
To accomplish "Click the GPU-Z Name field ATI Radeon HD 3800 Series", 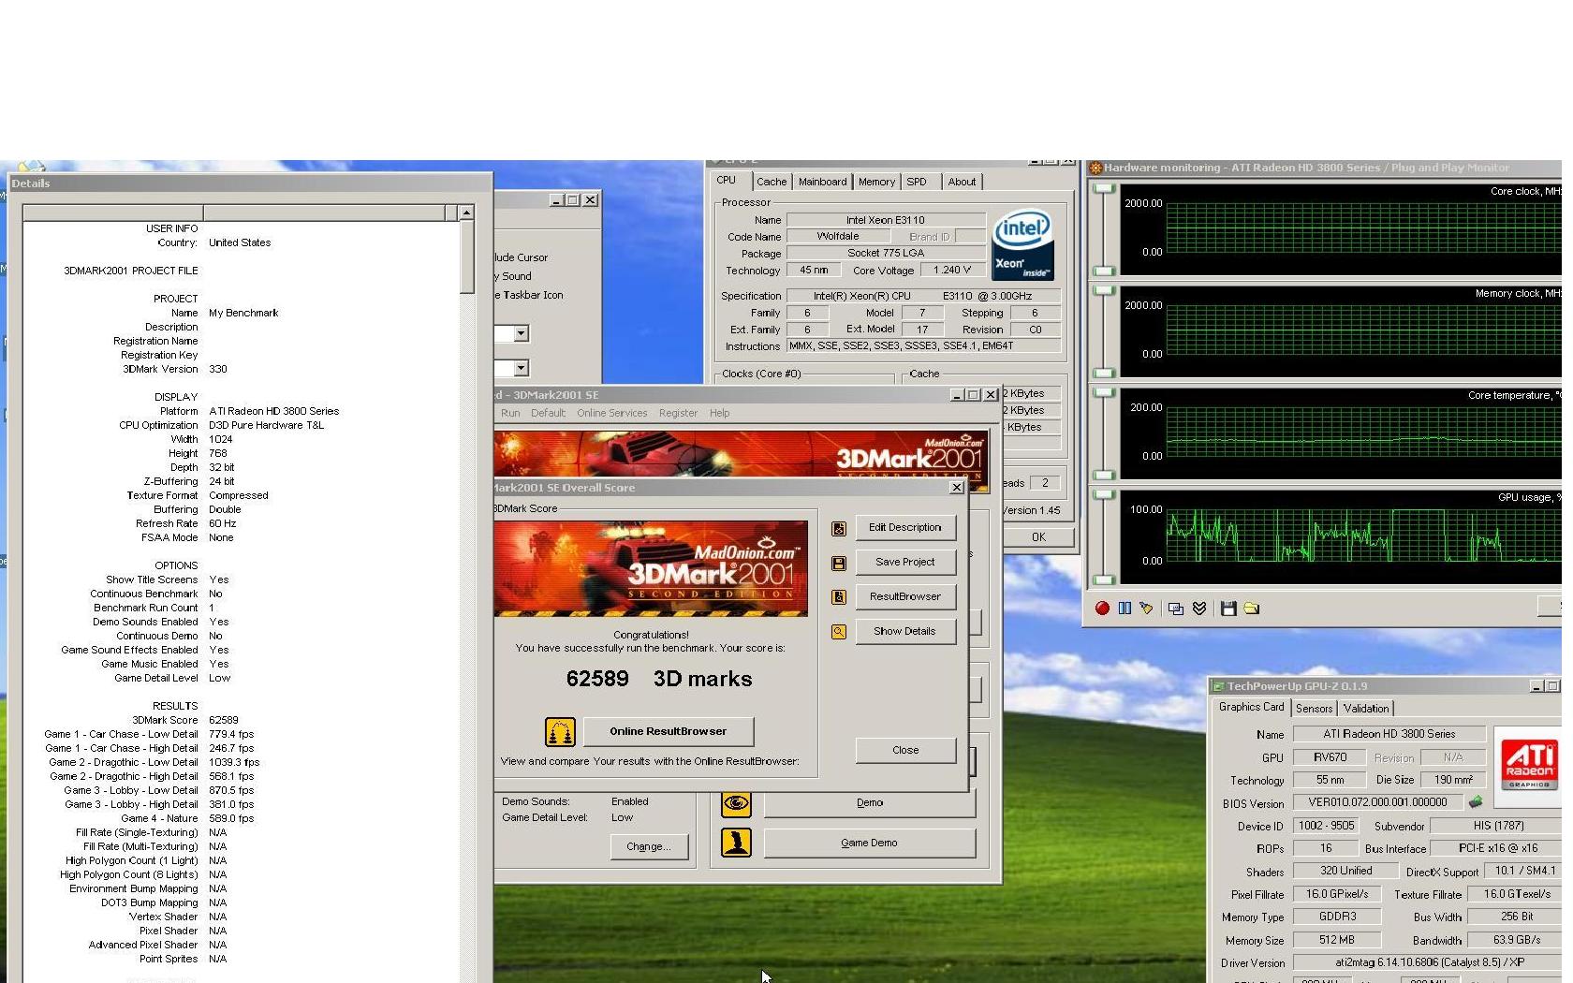I will click(x=1389, y=734).
